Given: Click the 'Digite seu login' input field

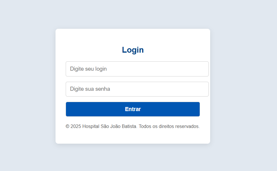Looking at the screenshot, I should tap(137, 69).
